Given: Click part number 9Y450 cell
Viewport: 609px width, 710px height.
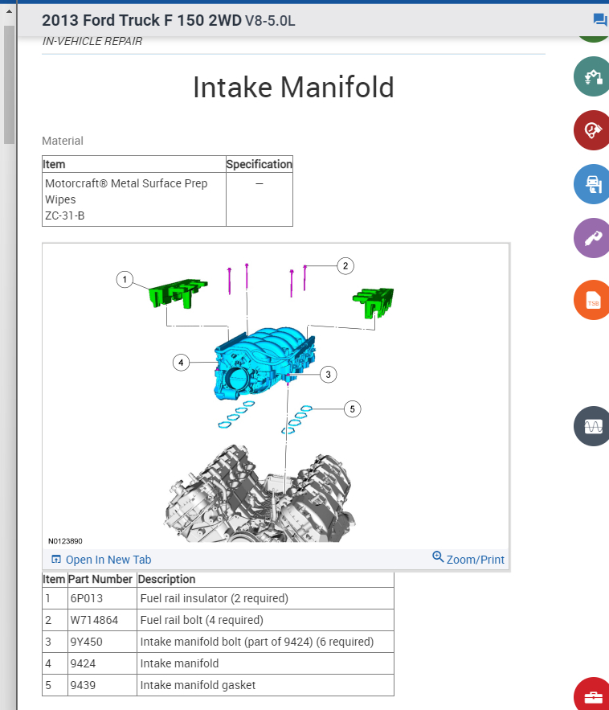Looking at the screenshot, I should click(x=102, y=642).
